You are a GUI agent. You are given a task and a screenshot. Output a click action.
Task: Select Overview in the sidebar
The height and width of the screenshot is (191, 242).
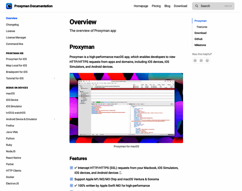pyautogui.click(x=11, y=18)
